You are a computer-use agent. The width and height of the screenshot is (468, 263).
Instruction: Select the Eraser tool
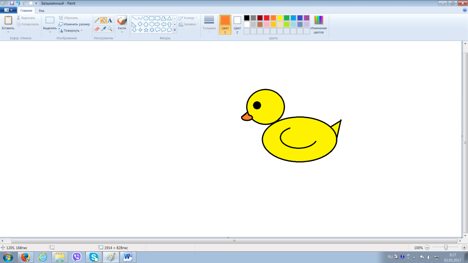pos(97,29)
